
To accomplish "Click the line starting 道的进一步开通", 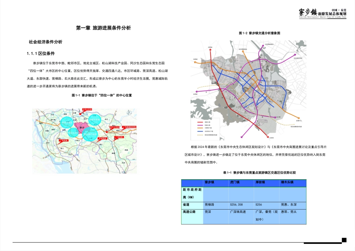I will click(x=62, y=86).
